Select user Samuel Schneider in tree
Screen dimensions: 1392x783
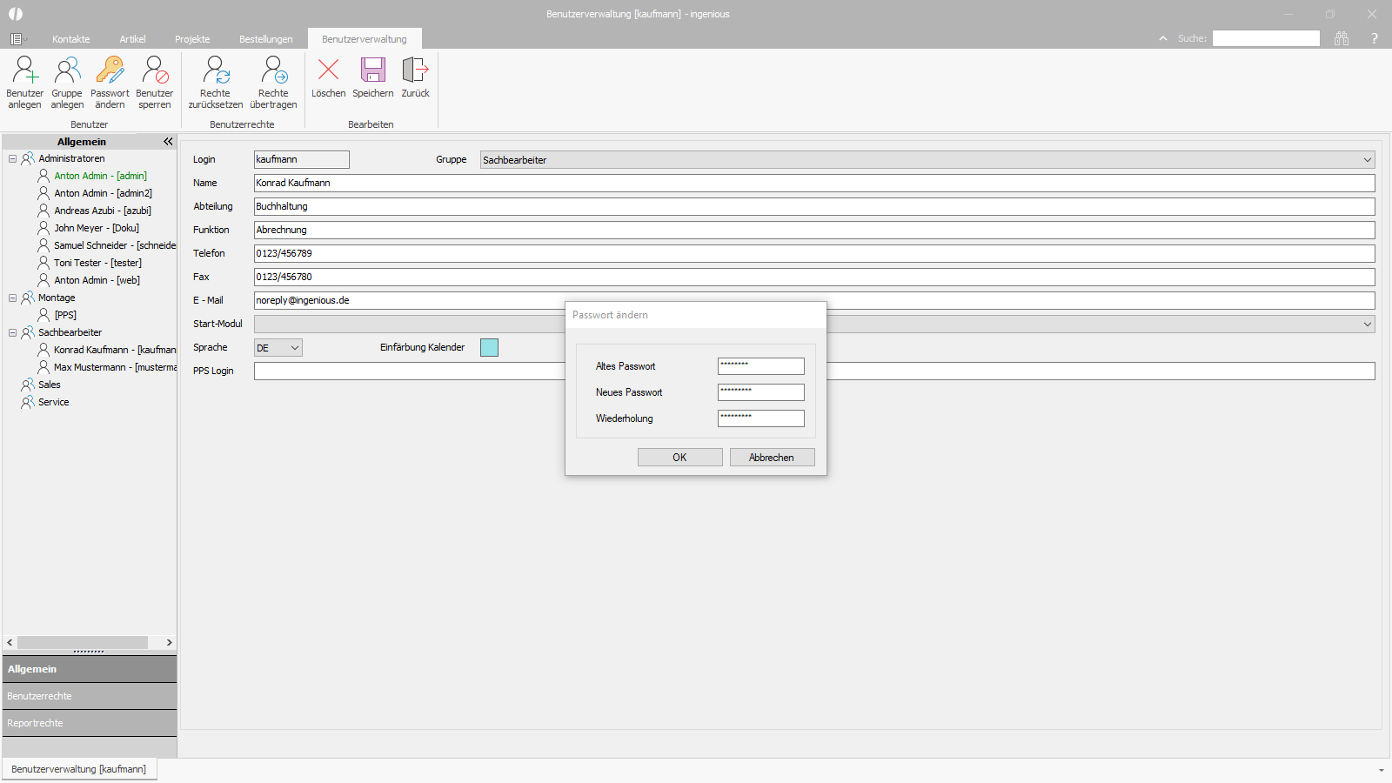tap(115, 245)
